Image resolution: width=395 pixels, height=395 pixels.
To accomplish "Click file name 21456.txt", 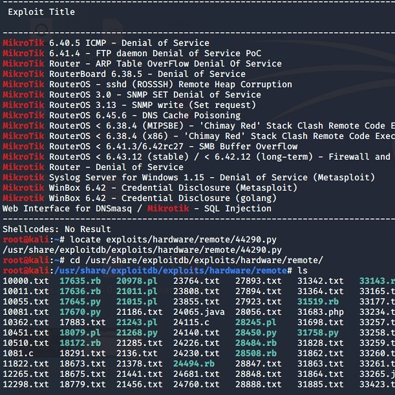I will coord(139,384).
